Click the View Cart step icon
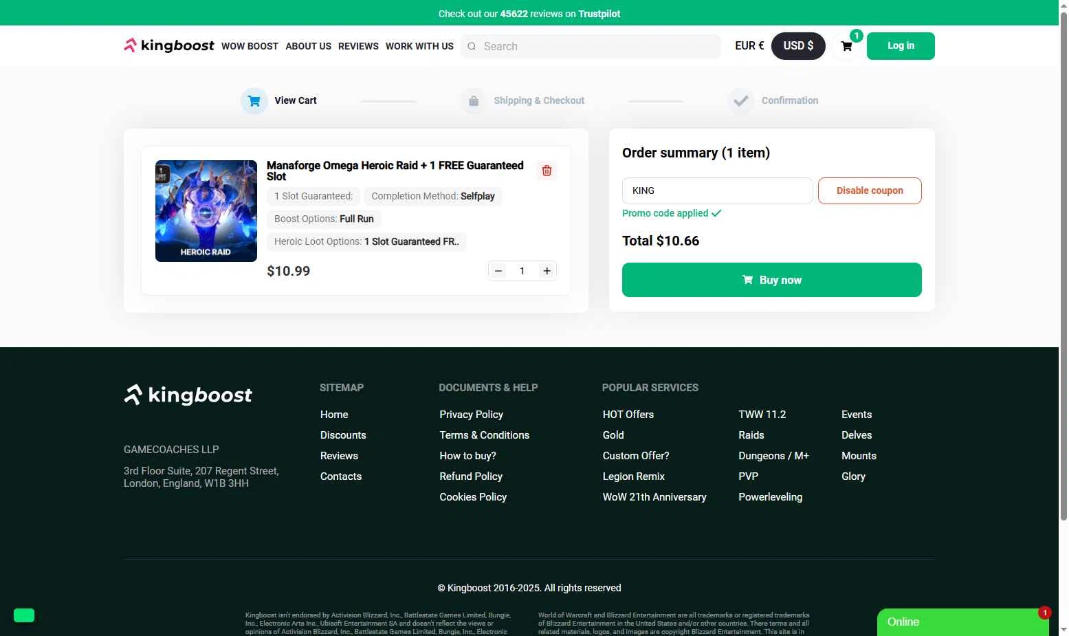 coord(254,101)
